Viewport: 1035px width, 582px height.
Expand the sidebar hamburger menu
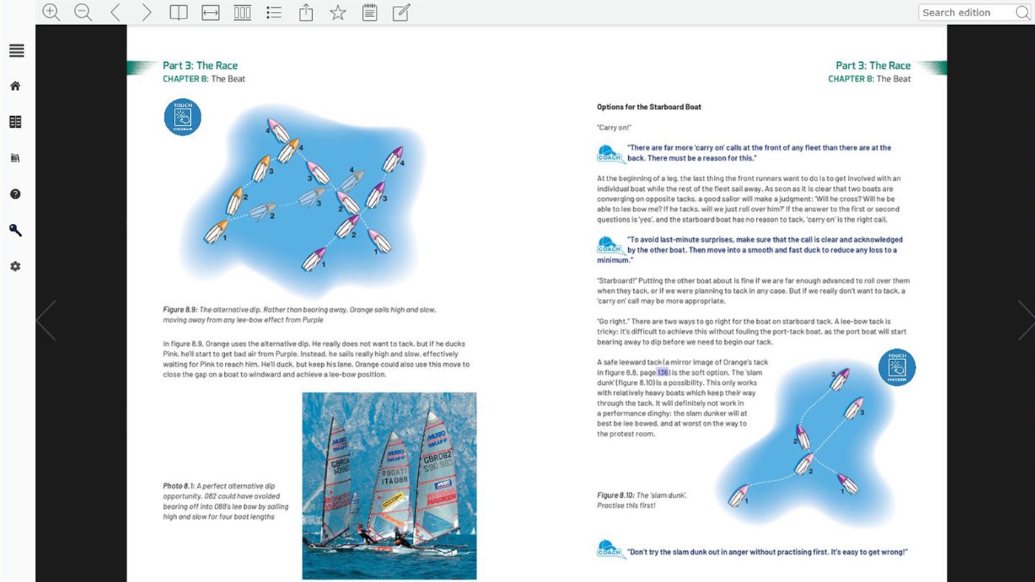[x=16, y=51]
